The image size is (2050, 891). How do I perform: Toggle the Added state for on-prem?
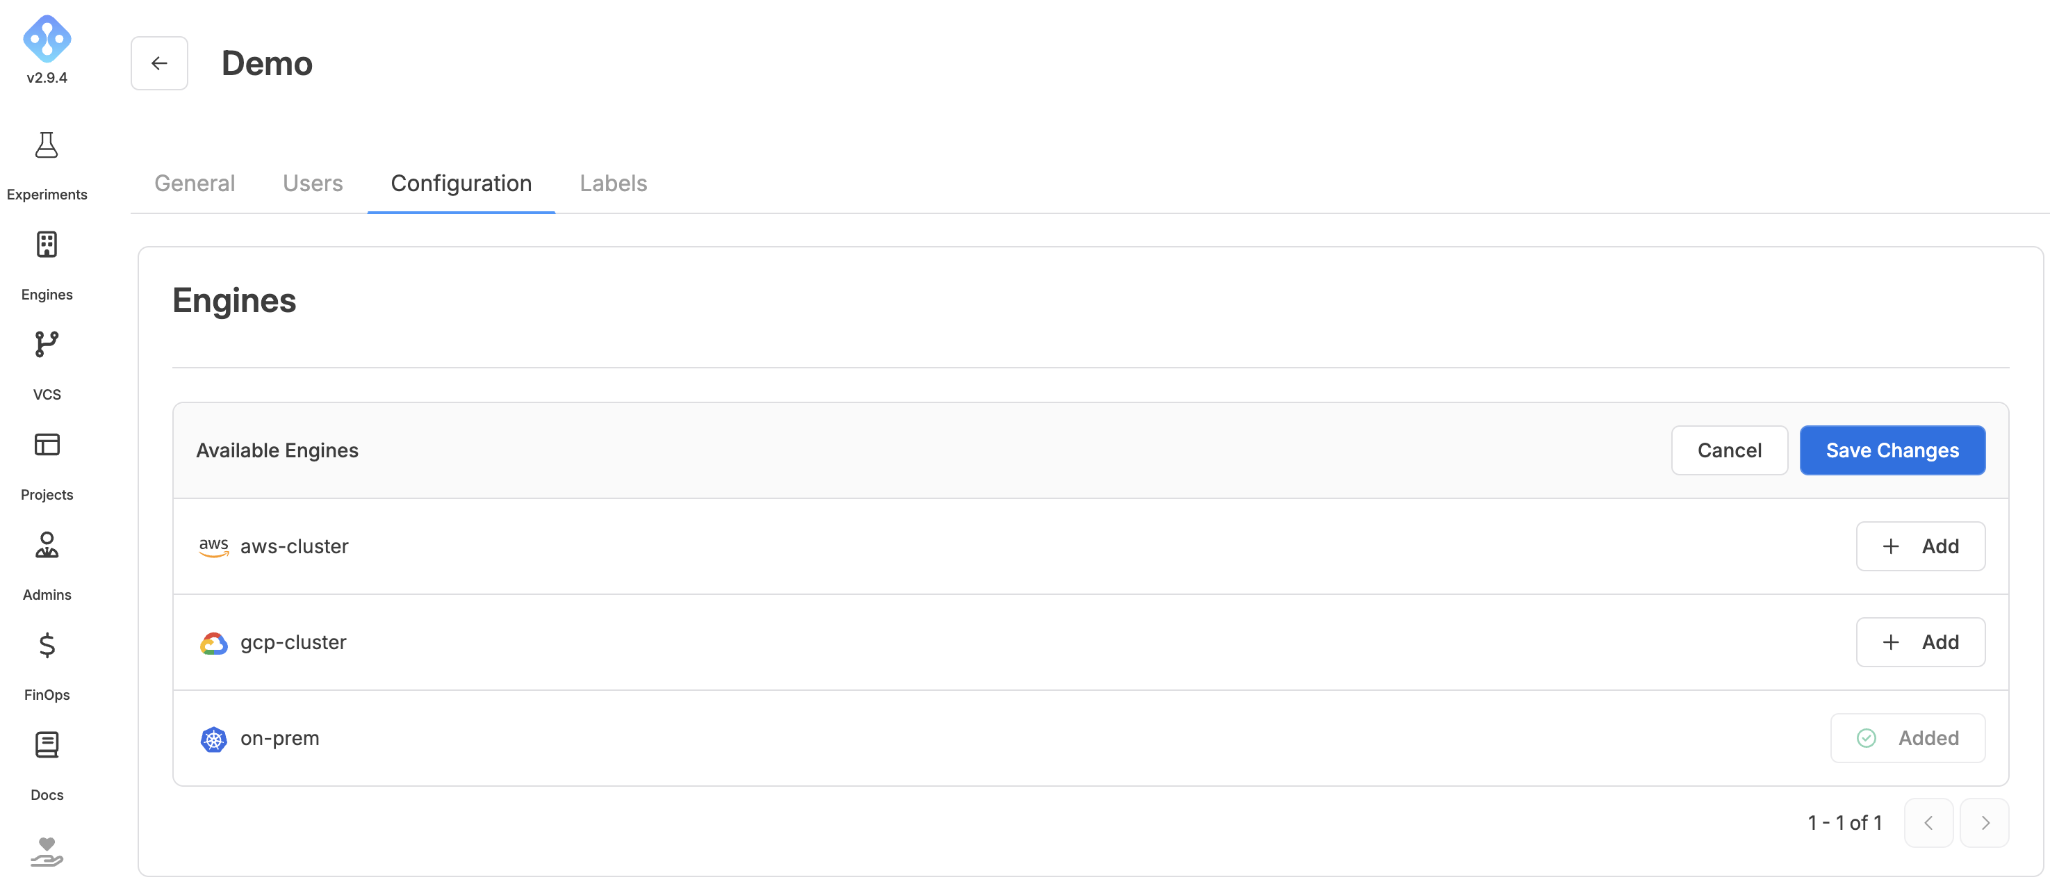(1908, 738)
